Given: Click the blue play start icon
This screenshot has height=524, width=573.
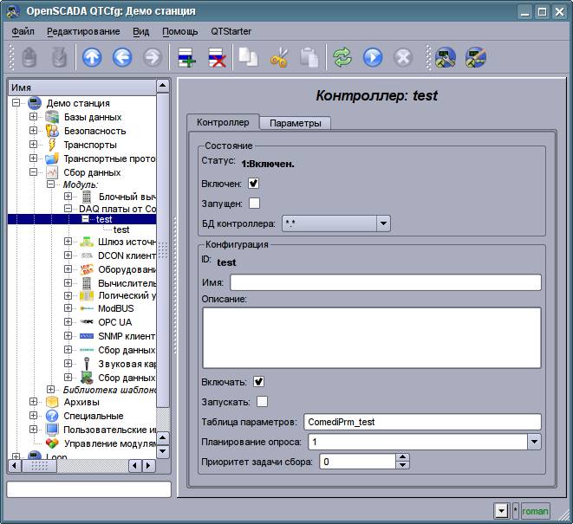Looking at the screenshot, I should (373, 58).
